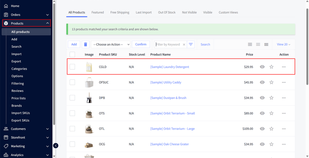
Task: Toggle visibility eye for Utility Caddy
Action: pyautogui.click(x=262, y=82)
